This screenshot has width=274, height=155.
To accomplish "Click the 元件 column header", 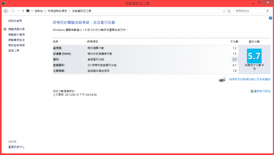I will coord(55,42).
